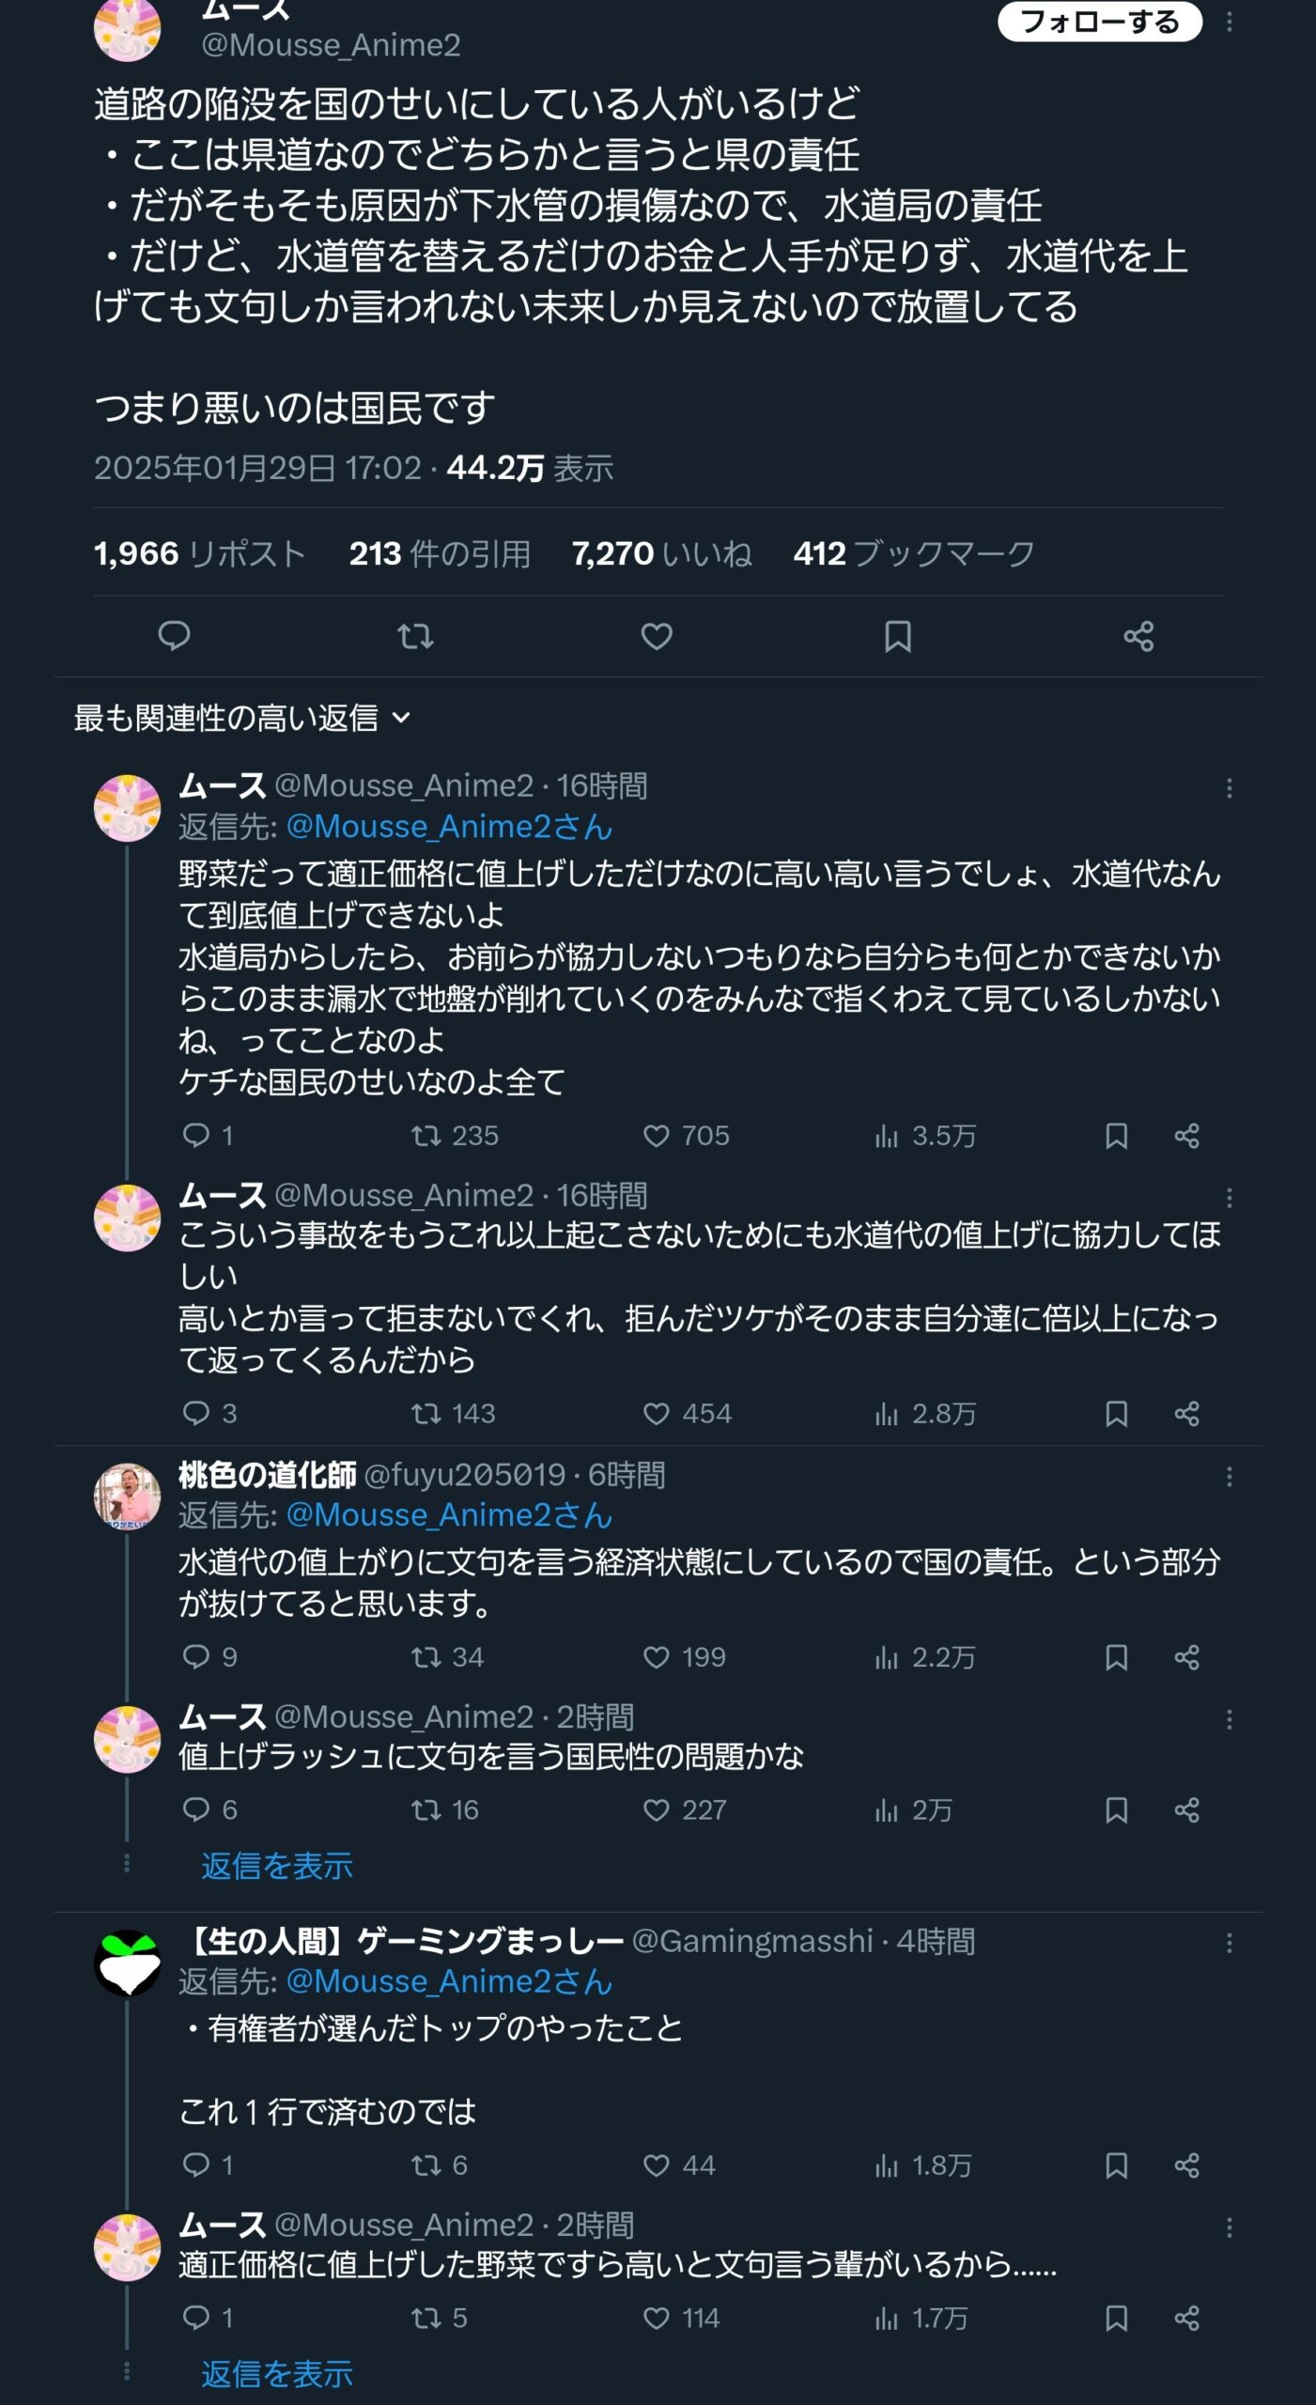Bookmark the main post
The height and width of the screenshot is (2405, 1316).
point(897,636)
